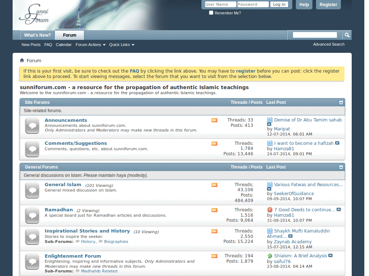Go to last post arrow for 7 Good Deeds
The height and width of the screenshot is (276, 369).
[339, 210]
